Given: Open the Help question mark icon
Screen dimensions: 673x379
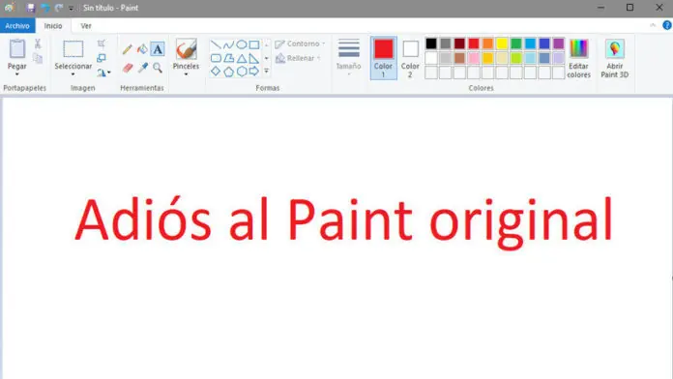Looking at the screenshot, I should point(667,25).
